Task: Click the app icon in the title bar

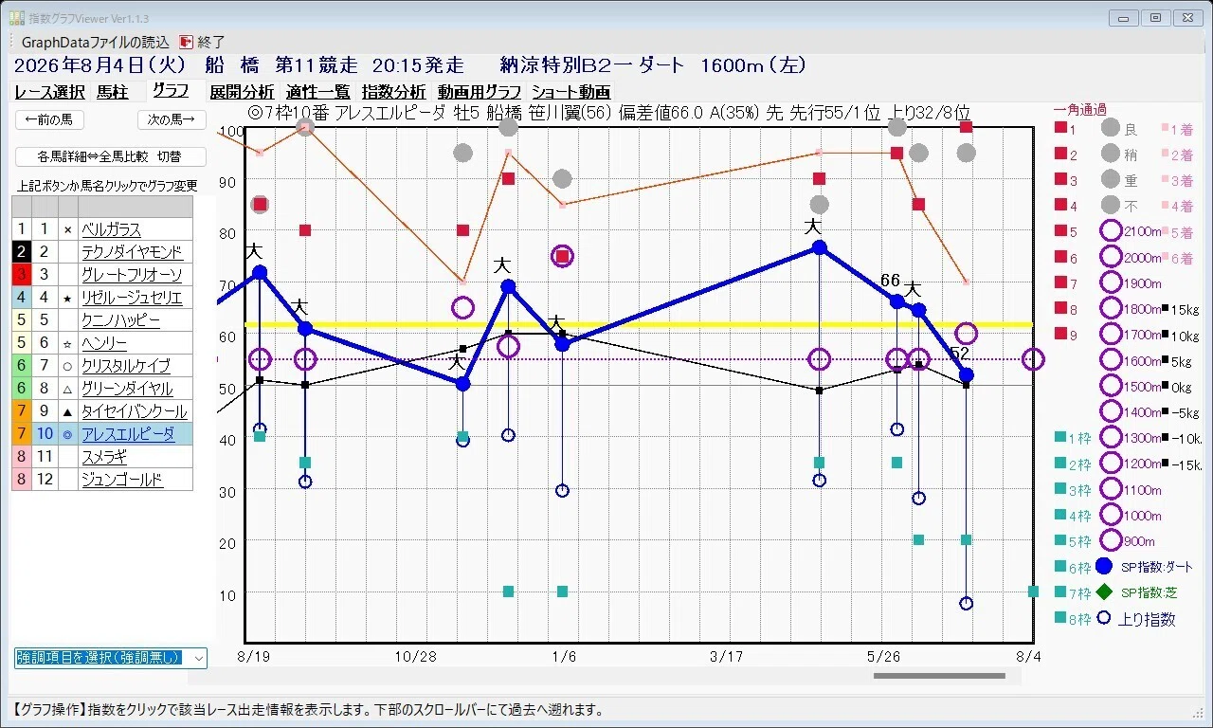Action: click(17, 18)
